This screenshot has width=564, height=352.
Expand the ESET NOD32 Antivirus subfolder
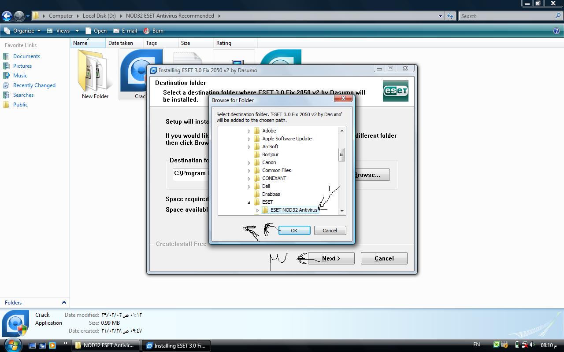point(257,210)
